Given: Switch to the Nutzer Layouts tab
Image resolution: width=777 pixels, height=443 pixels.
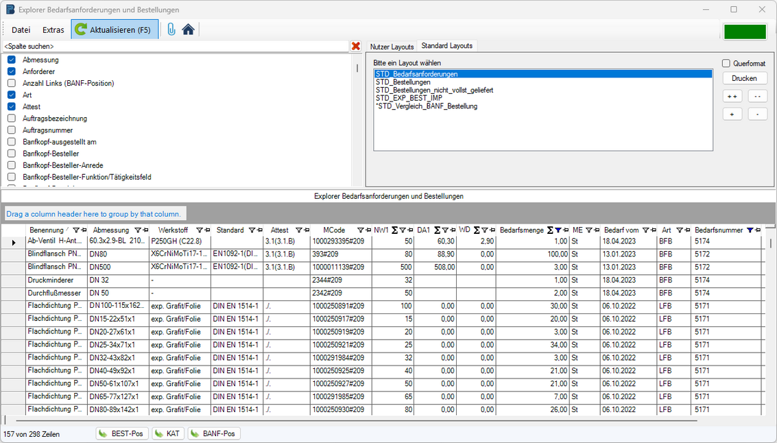Looking at the screenshot, I should click(392, 47).
